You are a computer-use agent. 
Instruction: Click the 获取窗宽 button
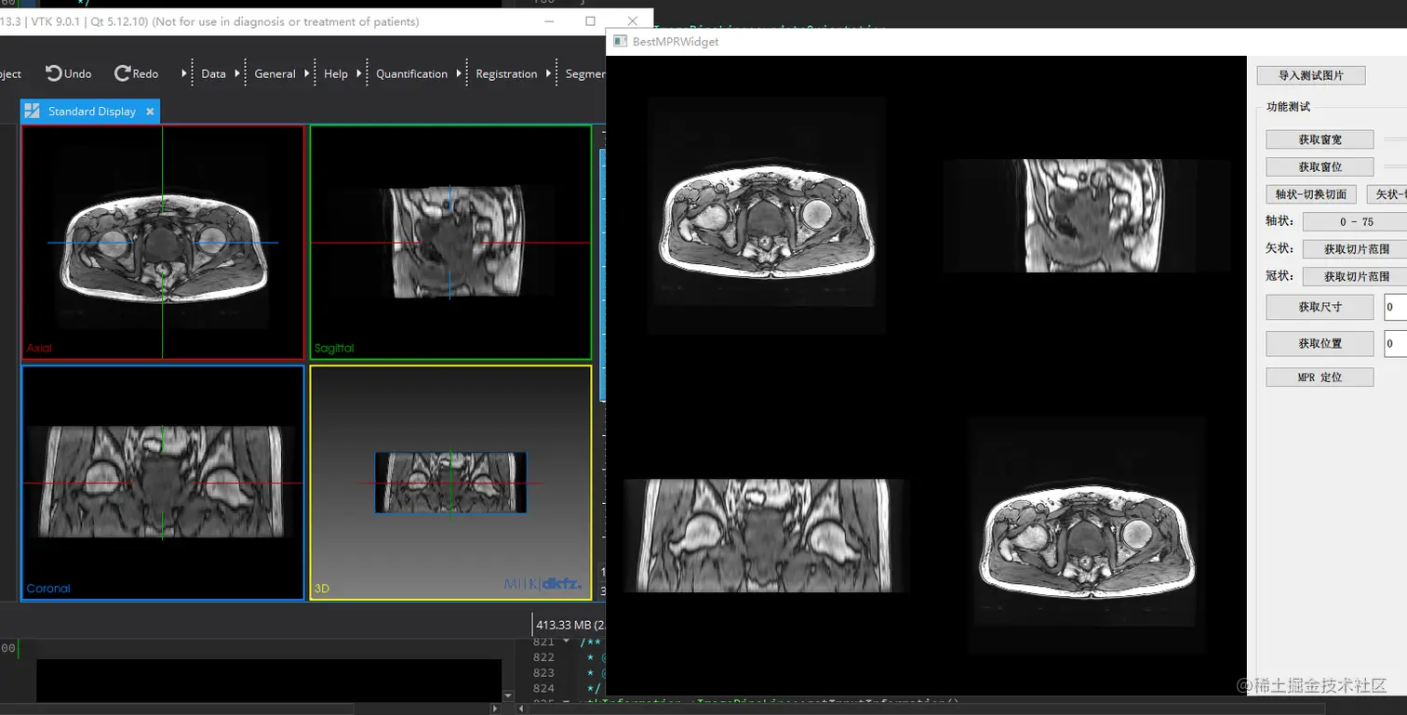(1320, 139)
